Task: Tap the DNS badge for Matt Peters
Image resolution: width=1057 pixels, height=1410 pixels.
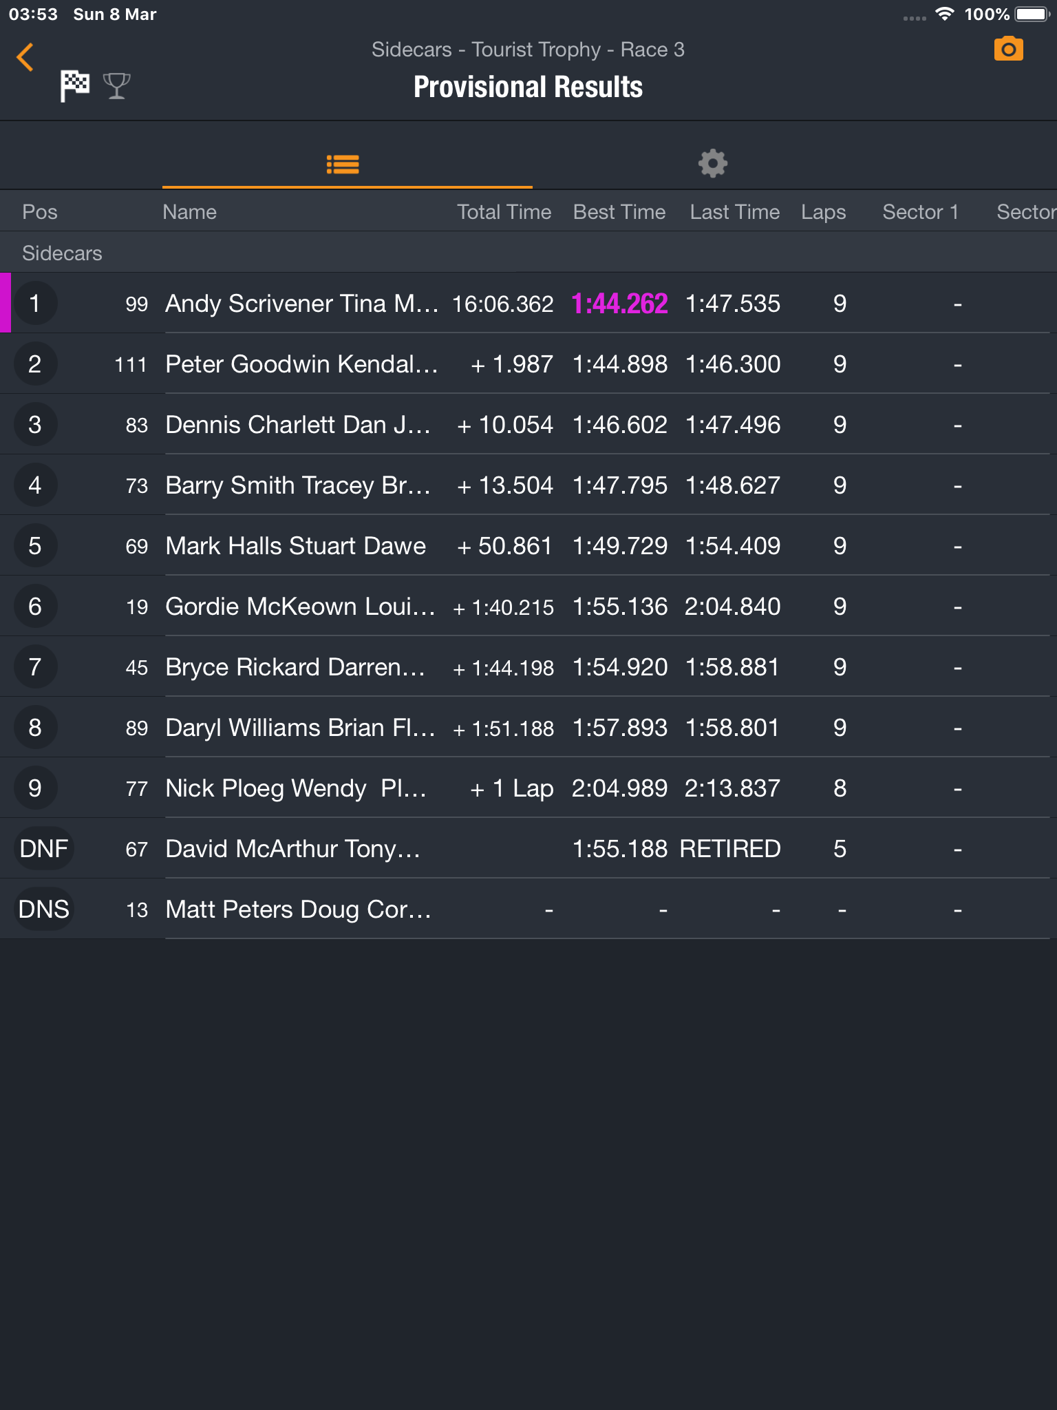Action: click(43, 909)
